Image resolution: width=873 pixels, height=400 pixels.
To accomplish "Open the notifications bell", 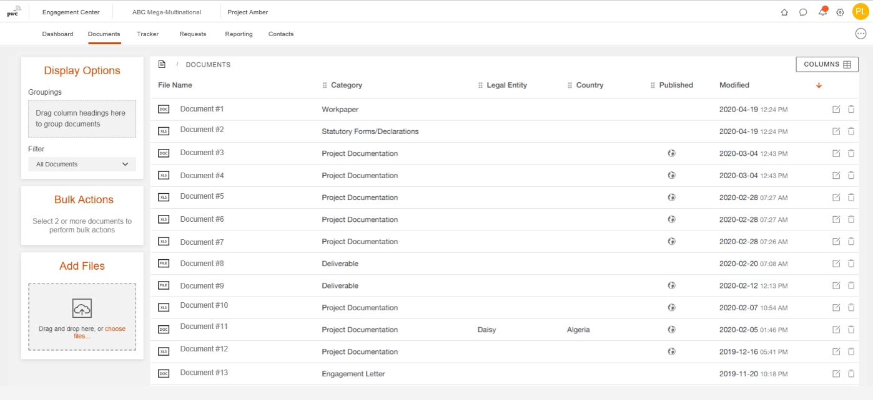I will pyautogui.click(x=822, y=12).
